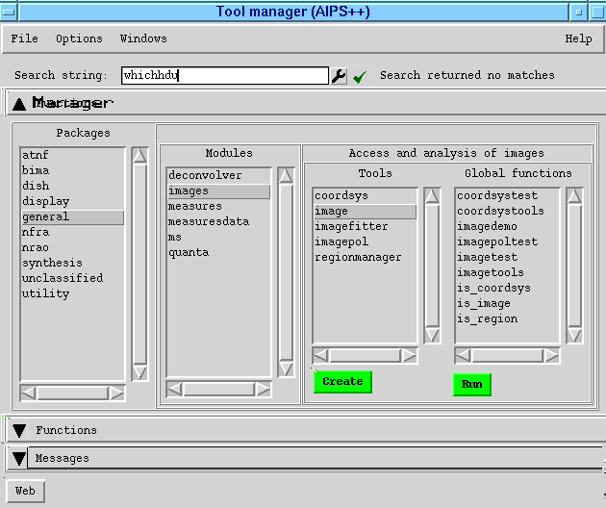Click the wrench icon beside the search field
The height and width of the screenshot is (508, 606).
(339, 76)
